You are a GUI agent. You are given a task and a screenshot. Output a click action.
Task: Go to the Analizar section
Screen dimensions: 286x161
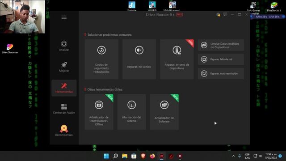tap(64, 46)
